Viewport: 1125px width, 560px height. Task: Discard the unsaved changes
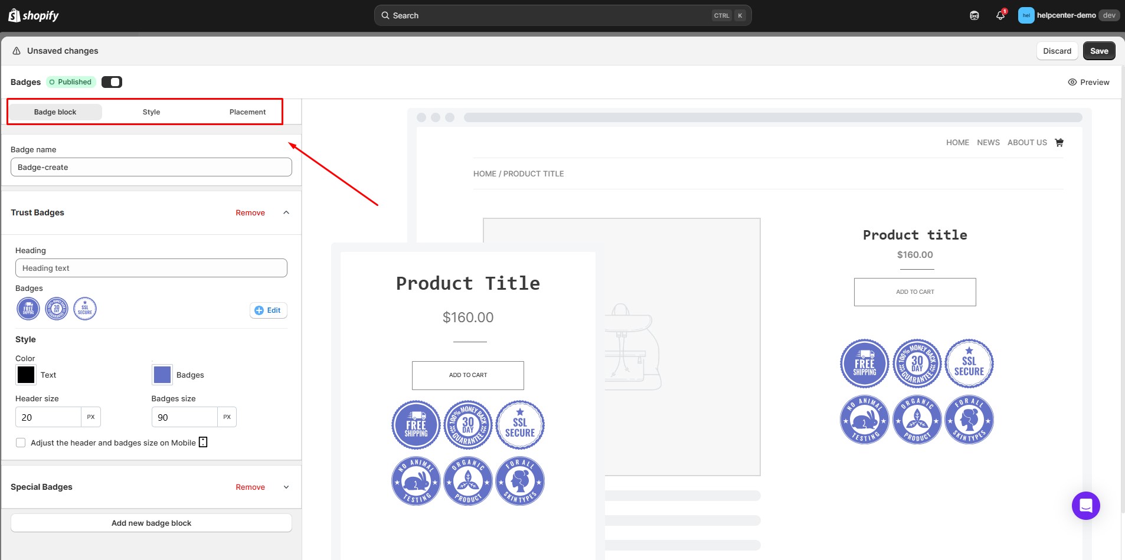[1057, 51]
